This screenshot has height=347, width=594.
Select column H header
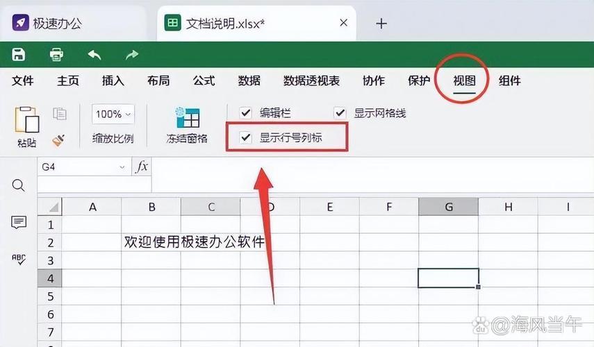(x=508, y=207)
